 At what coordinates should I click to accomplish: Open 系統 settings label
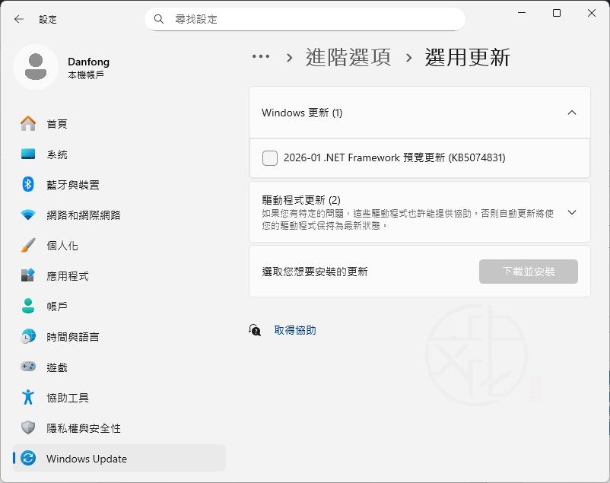57,154
